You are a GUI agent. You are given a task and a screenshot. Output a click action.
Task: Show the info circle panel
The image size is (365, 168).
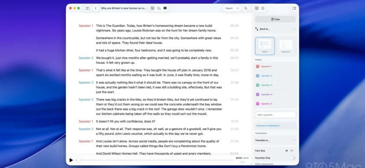(x=263, y=8)
